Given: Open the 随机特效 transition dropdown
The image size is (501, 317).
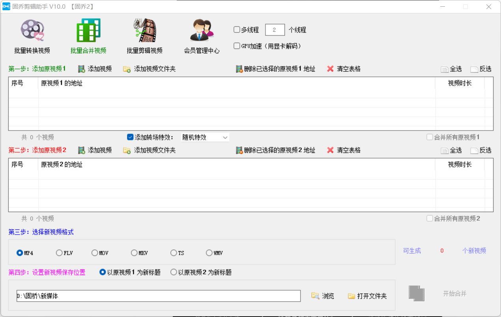Looking at the screenshot, I should coord(205,137).
